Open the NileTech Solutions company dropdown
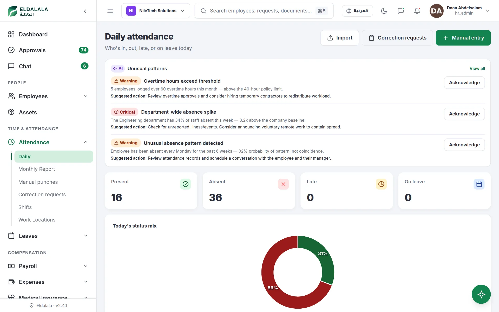Screen dimensions: 499x312 tap(156, 11)
